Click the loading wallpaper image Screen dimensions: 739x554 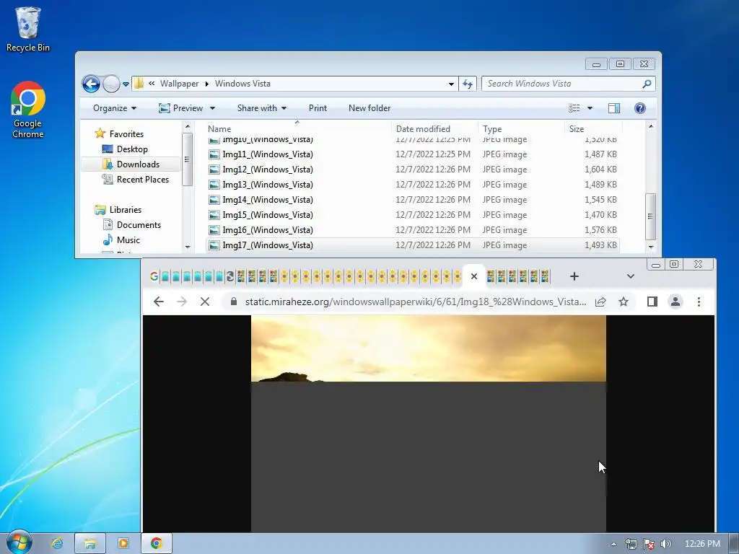point(429,423)
